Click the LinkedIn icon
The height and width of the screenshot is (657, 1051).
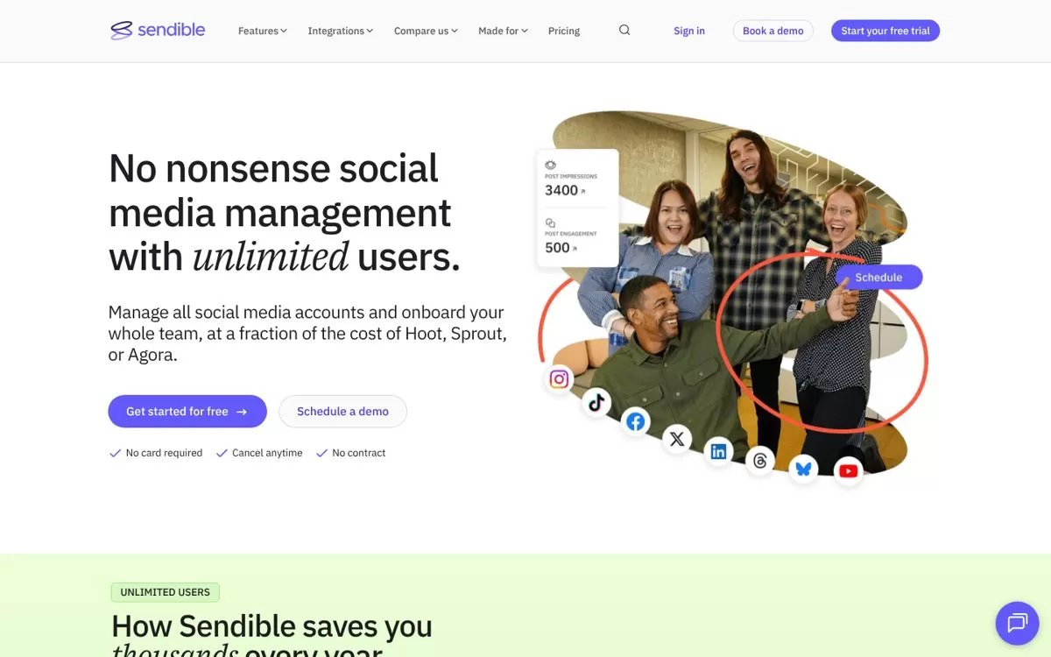tap(718, 452)
